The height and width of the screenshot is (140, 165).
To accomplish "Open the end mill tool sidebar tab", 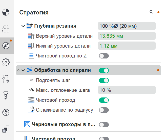I will (6, 95).
